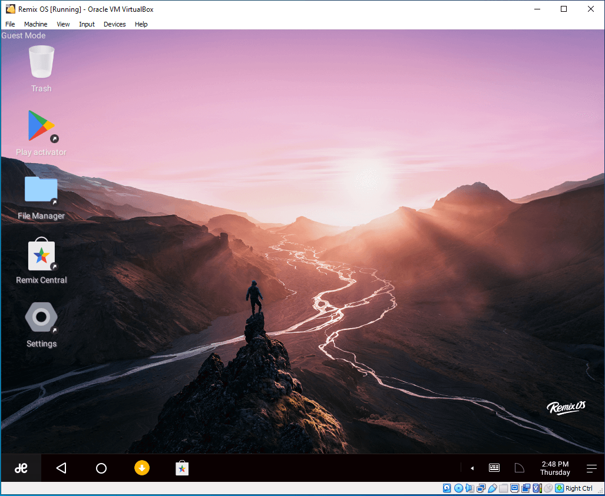The image size is (605, 496).
Task: Toggle mouse integration via the tray icon
Action: (548, 488)
